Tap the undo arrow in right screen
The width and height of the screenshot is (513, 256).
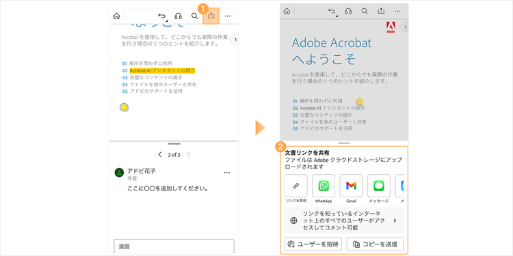(x=332, y=12)
